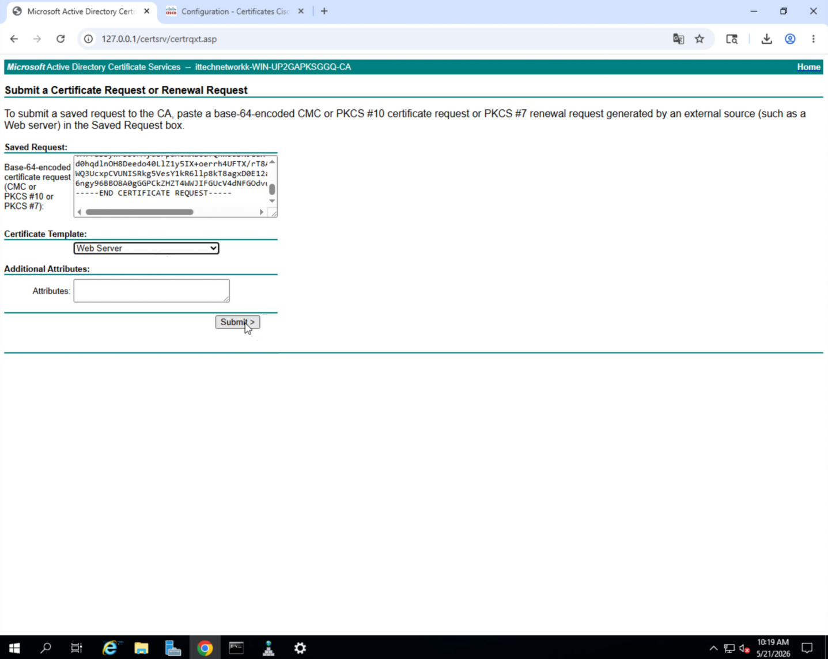Open the network status tray icon
828x659 pixels.
pos(729,648)
